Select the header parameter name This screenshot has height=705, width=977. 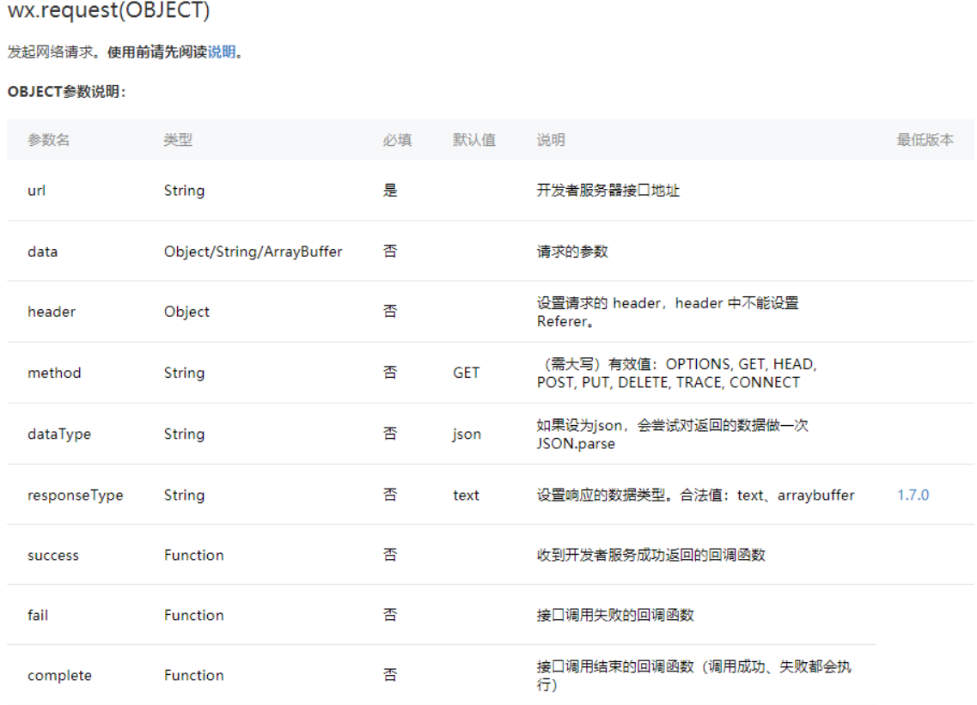click(x=51, y=312)
